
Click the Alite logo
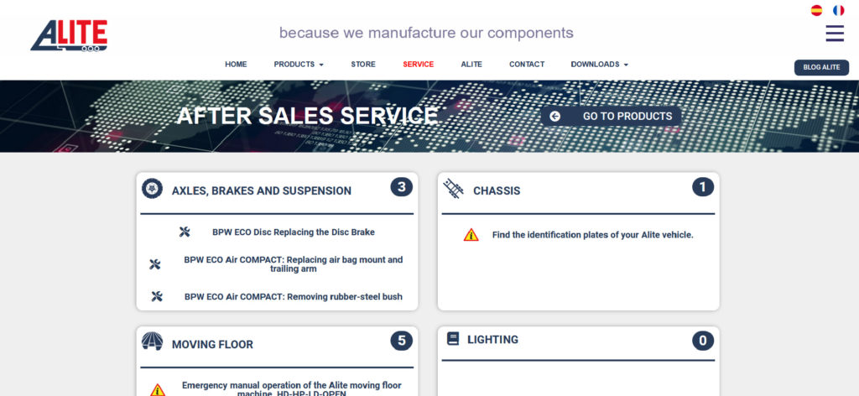[69, 35]
